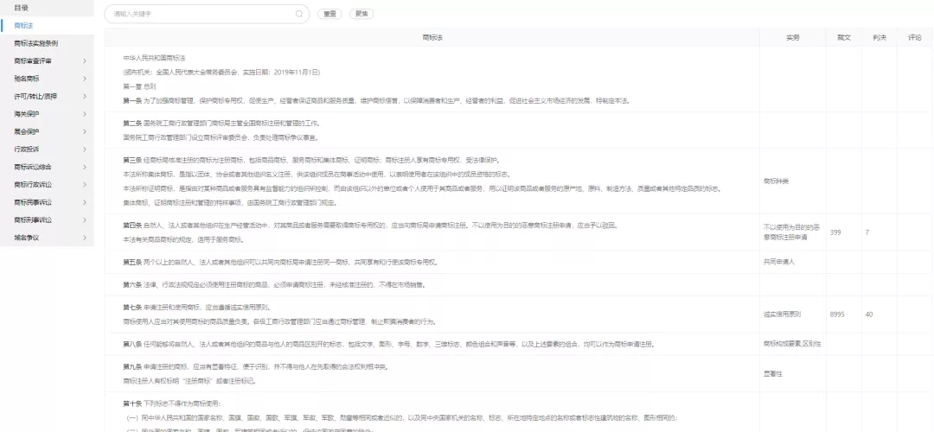Click the 评论 column header
This screenshot has width=934, height=432.
914,37
